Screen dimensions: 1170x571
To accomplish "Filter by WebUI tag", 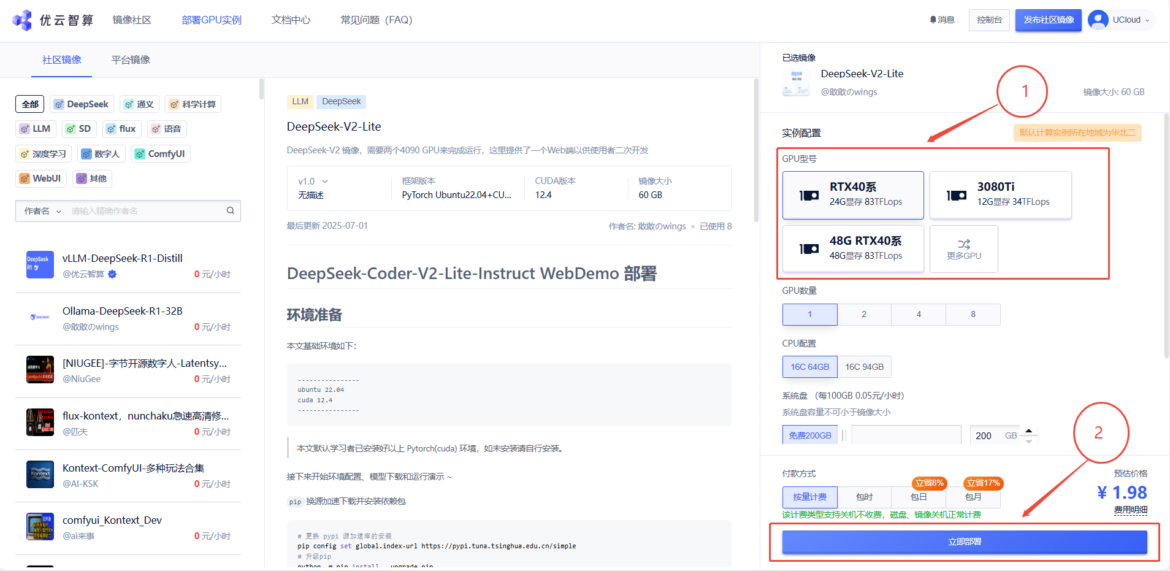I will 41,178.
